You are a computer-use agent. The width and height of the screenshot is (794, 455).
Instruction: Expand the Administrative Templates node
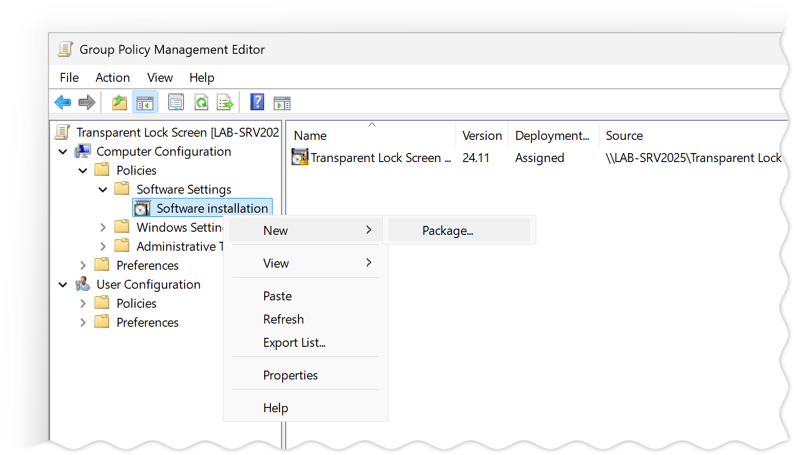point(103,247)
